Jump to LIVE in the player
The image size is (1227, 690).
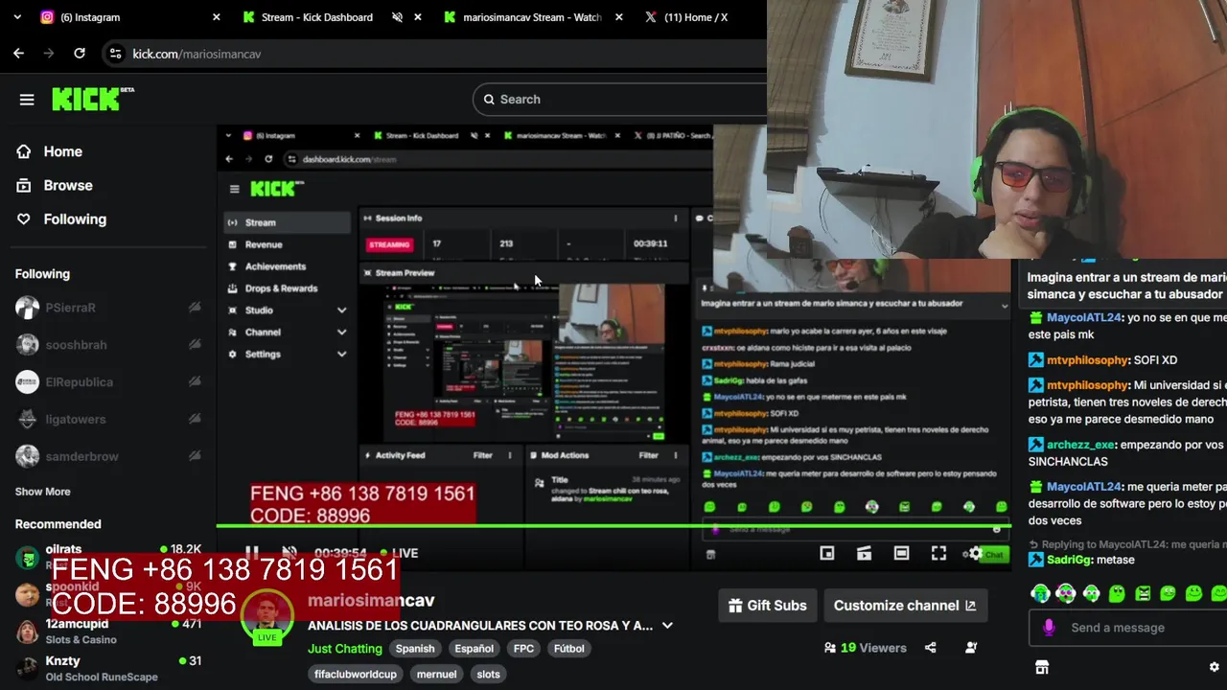pyautogui.click(x=399, y=553)
